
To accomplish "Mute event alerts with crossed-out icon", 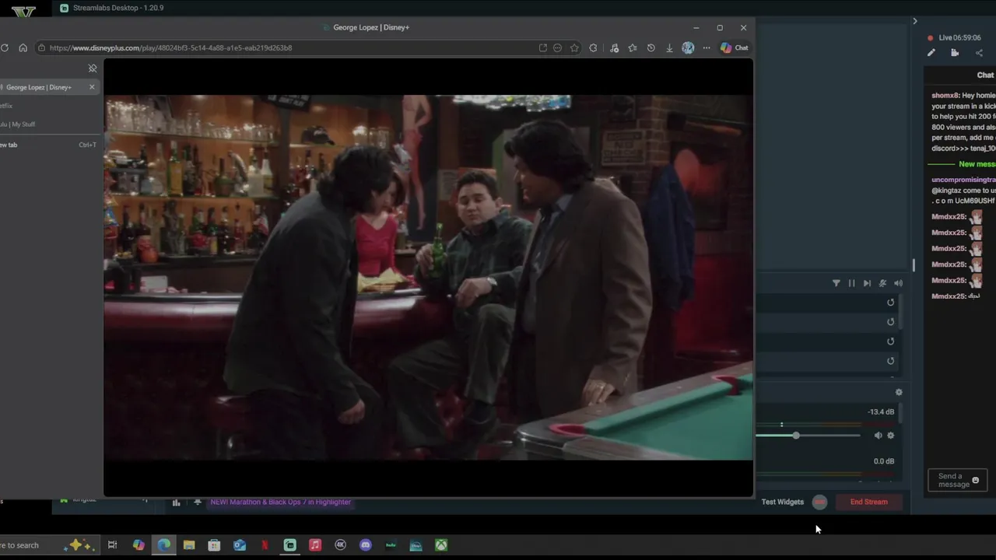I will 882,283.
